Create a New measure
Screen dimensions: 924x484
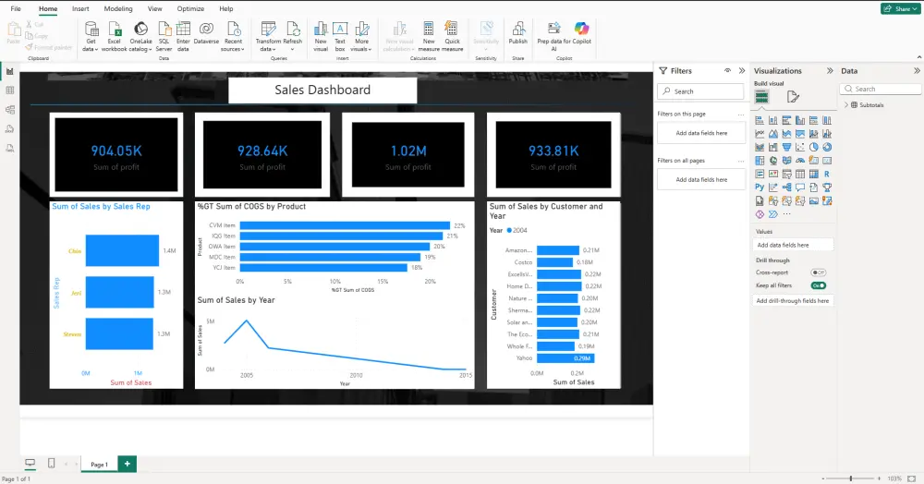(429, 36)
